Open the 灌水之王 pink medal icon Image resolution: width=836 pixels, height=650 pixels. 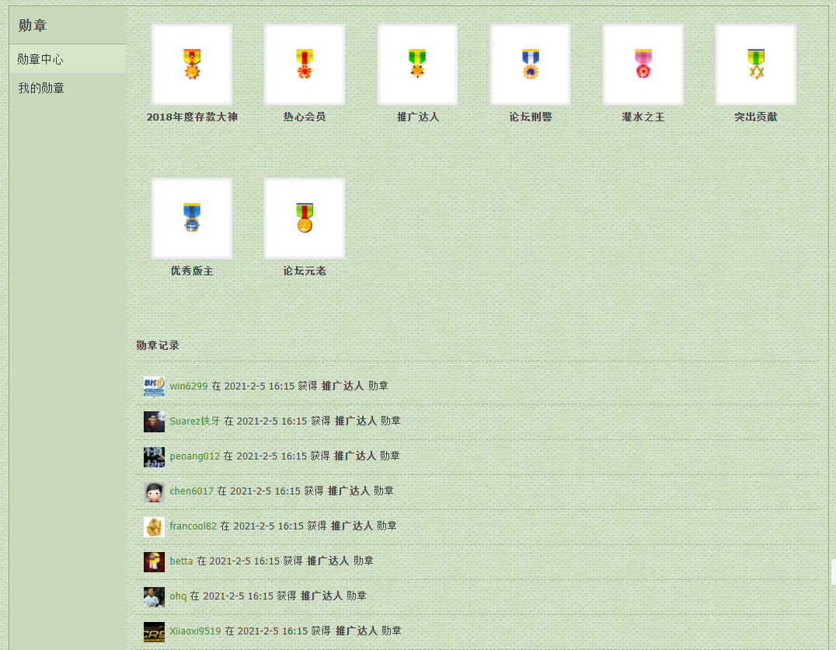click(x=643, y=65)
